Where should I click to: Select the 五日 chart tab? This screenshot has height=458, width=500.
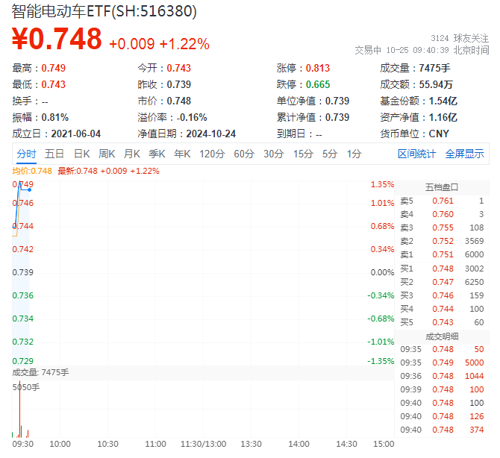pyautogui.click(x=54, y=154)
